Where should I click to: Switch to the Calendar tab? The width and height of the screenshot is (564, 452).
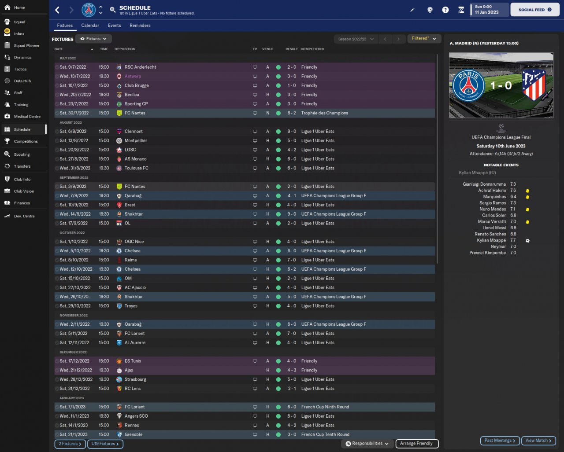tap(90, 26)
